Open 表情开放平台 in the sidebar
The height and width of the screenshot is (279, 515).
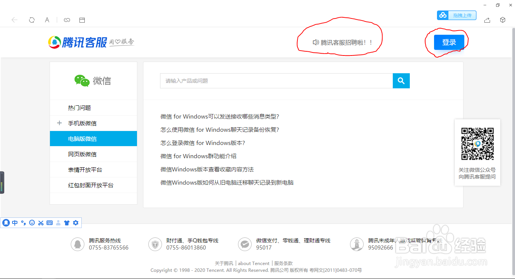point(93,170)
